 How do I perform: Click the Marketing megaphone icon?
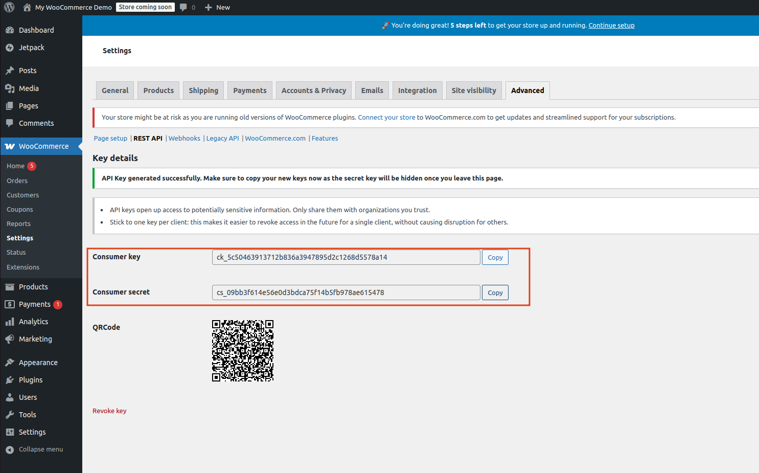10,339
